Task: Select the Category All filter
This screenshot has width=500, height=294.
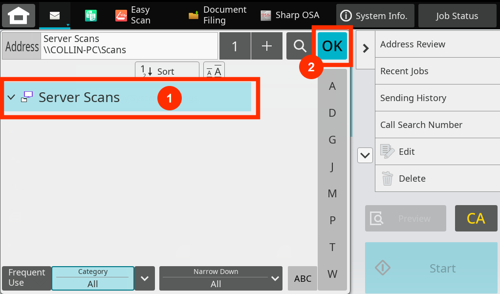Action: tap(92, 278)
